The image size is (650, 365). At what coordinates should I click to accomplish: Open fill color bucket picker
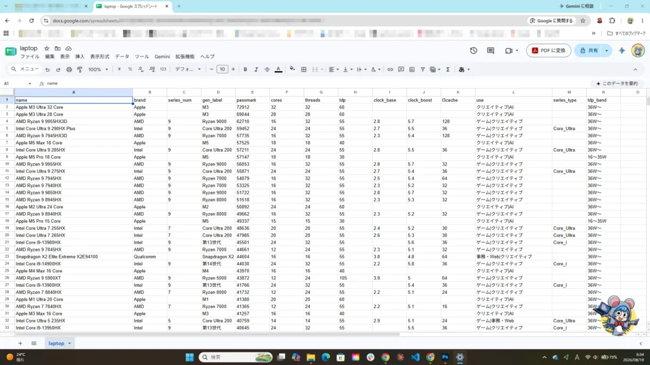click(x=292, y=70)
